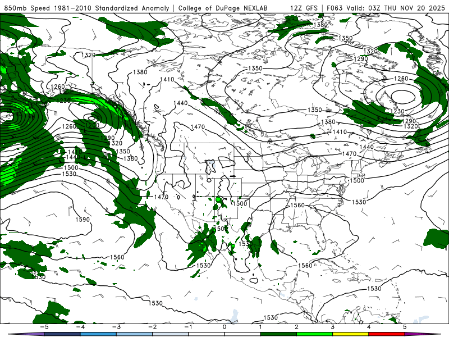Click the 'College of DuPage NEXLAB' label
449x337 pixels.
pos(223,8)
